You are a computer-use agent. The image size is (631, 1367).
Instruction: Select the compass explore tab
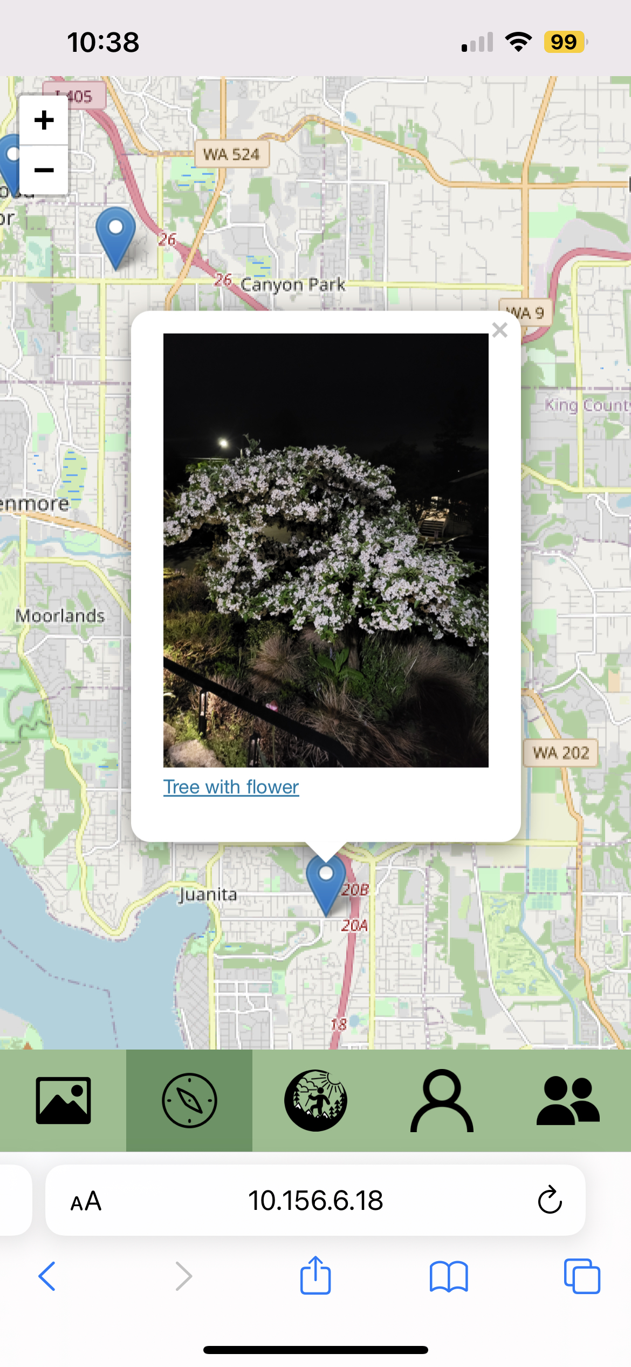(189, 1100)
